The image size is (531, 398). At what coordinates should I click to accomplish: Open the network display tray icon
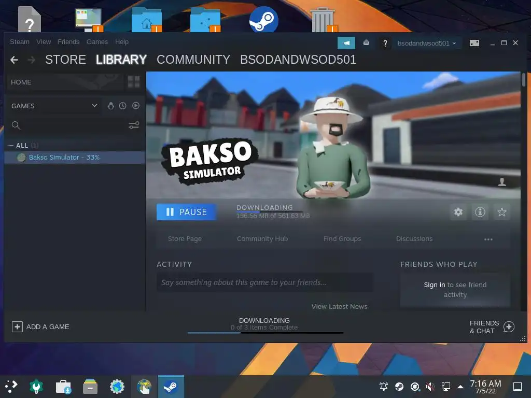point(446,386)
